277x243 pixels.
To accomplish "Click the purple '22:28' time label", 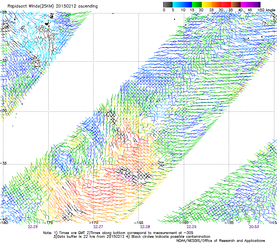I will pos(145,227).
